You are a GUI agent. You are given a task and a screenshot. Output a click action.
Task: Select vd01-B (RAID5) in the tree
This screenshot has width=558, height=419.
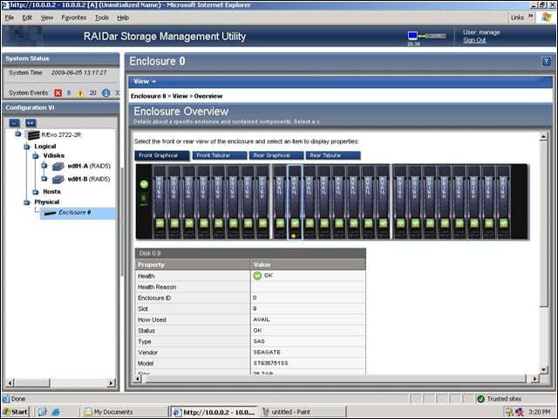pos(89,179)
